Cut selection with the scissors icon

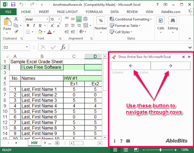(16, 19)
